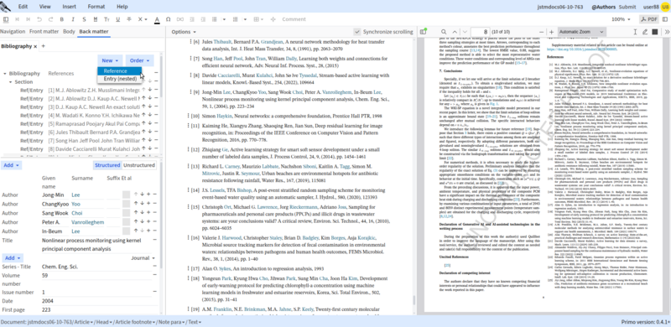The width and height of the screenshot is (671, 327).
Task: Toggle bold formatting in the toolbar
Action: 61,19
